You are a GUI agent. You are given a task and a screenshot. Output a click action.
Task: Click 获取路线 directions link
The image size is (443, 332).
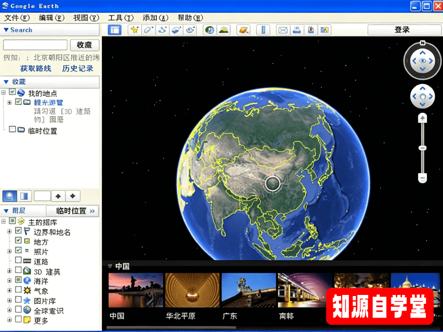coord(35,68)
